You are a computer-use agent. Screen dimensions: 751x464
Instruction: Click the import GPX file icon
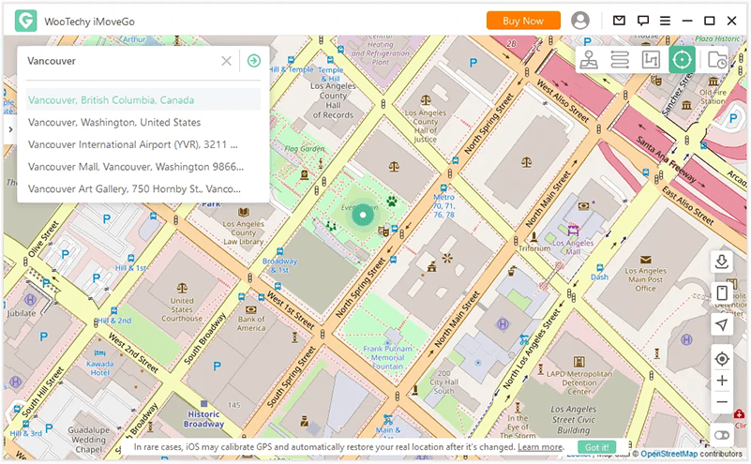click(722, 262)
